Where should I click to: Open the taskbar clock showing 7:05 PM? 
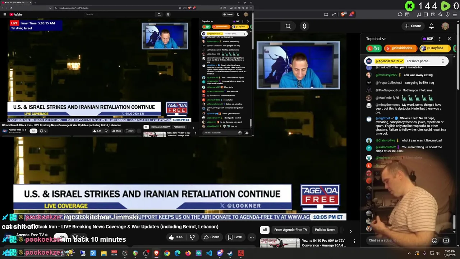pos(450,253)
